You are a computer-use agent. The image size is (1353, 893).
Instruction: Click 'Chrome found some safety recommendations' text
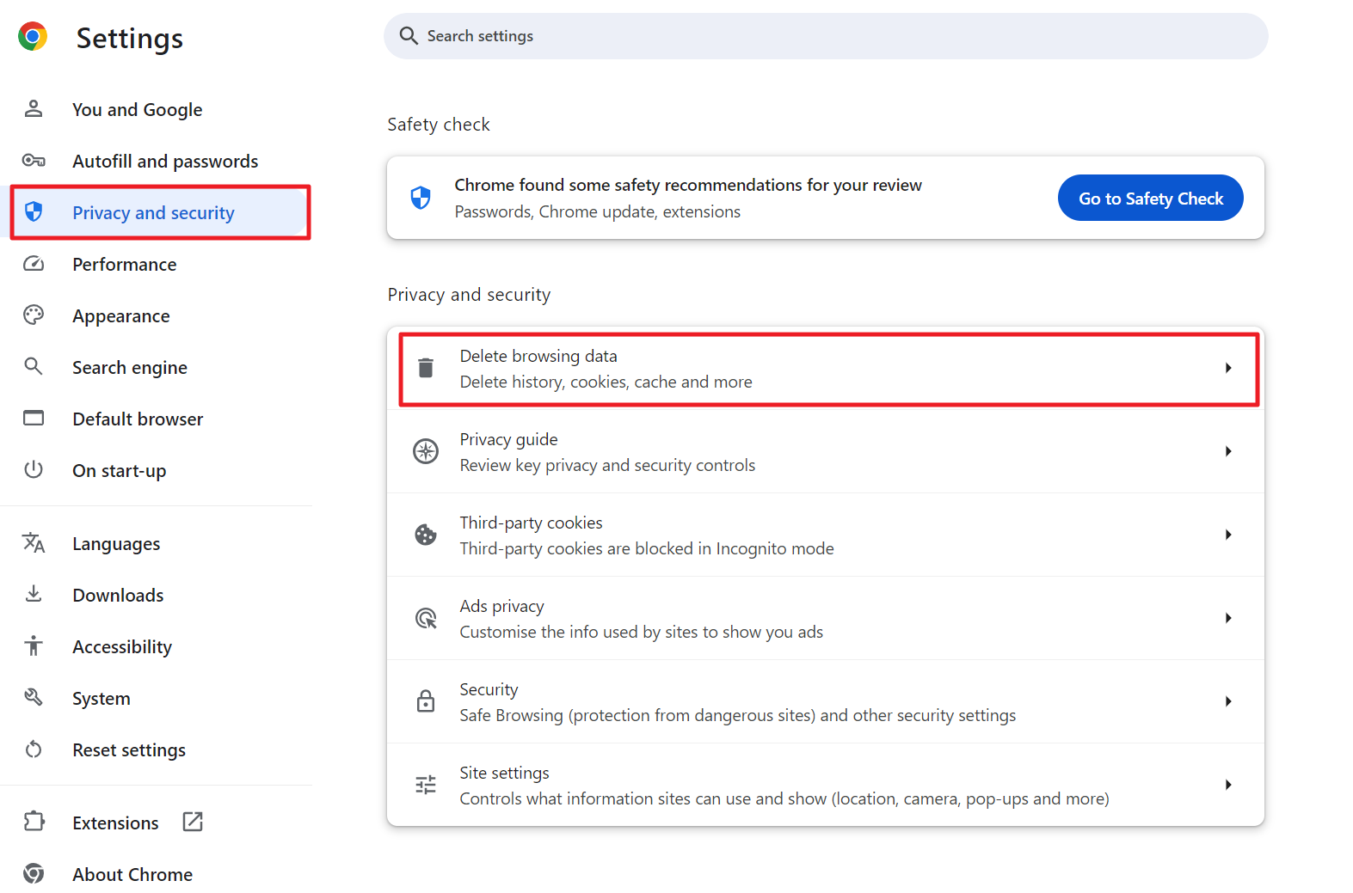[x=688, y=185]
